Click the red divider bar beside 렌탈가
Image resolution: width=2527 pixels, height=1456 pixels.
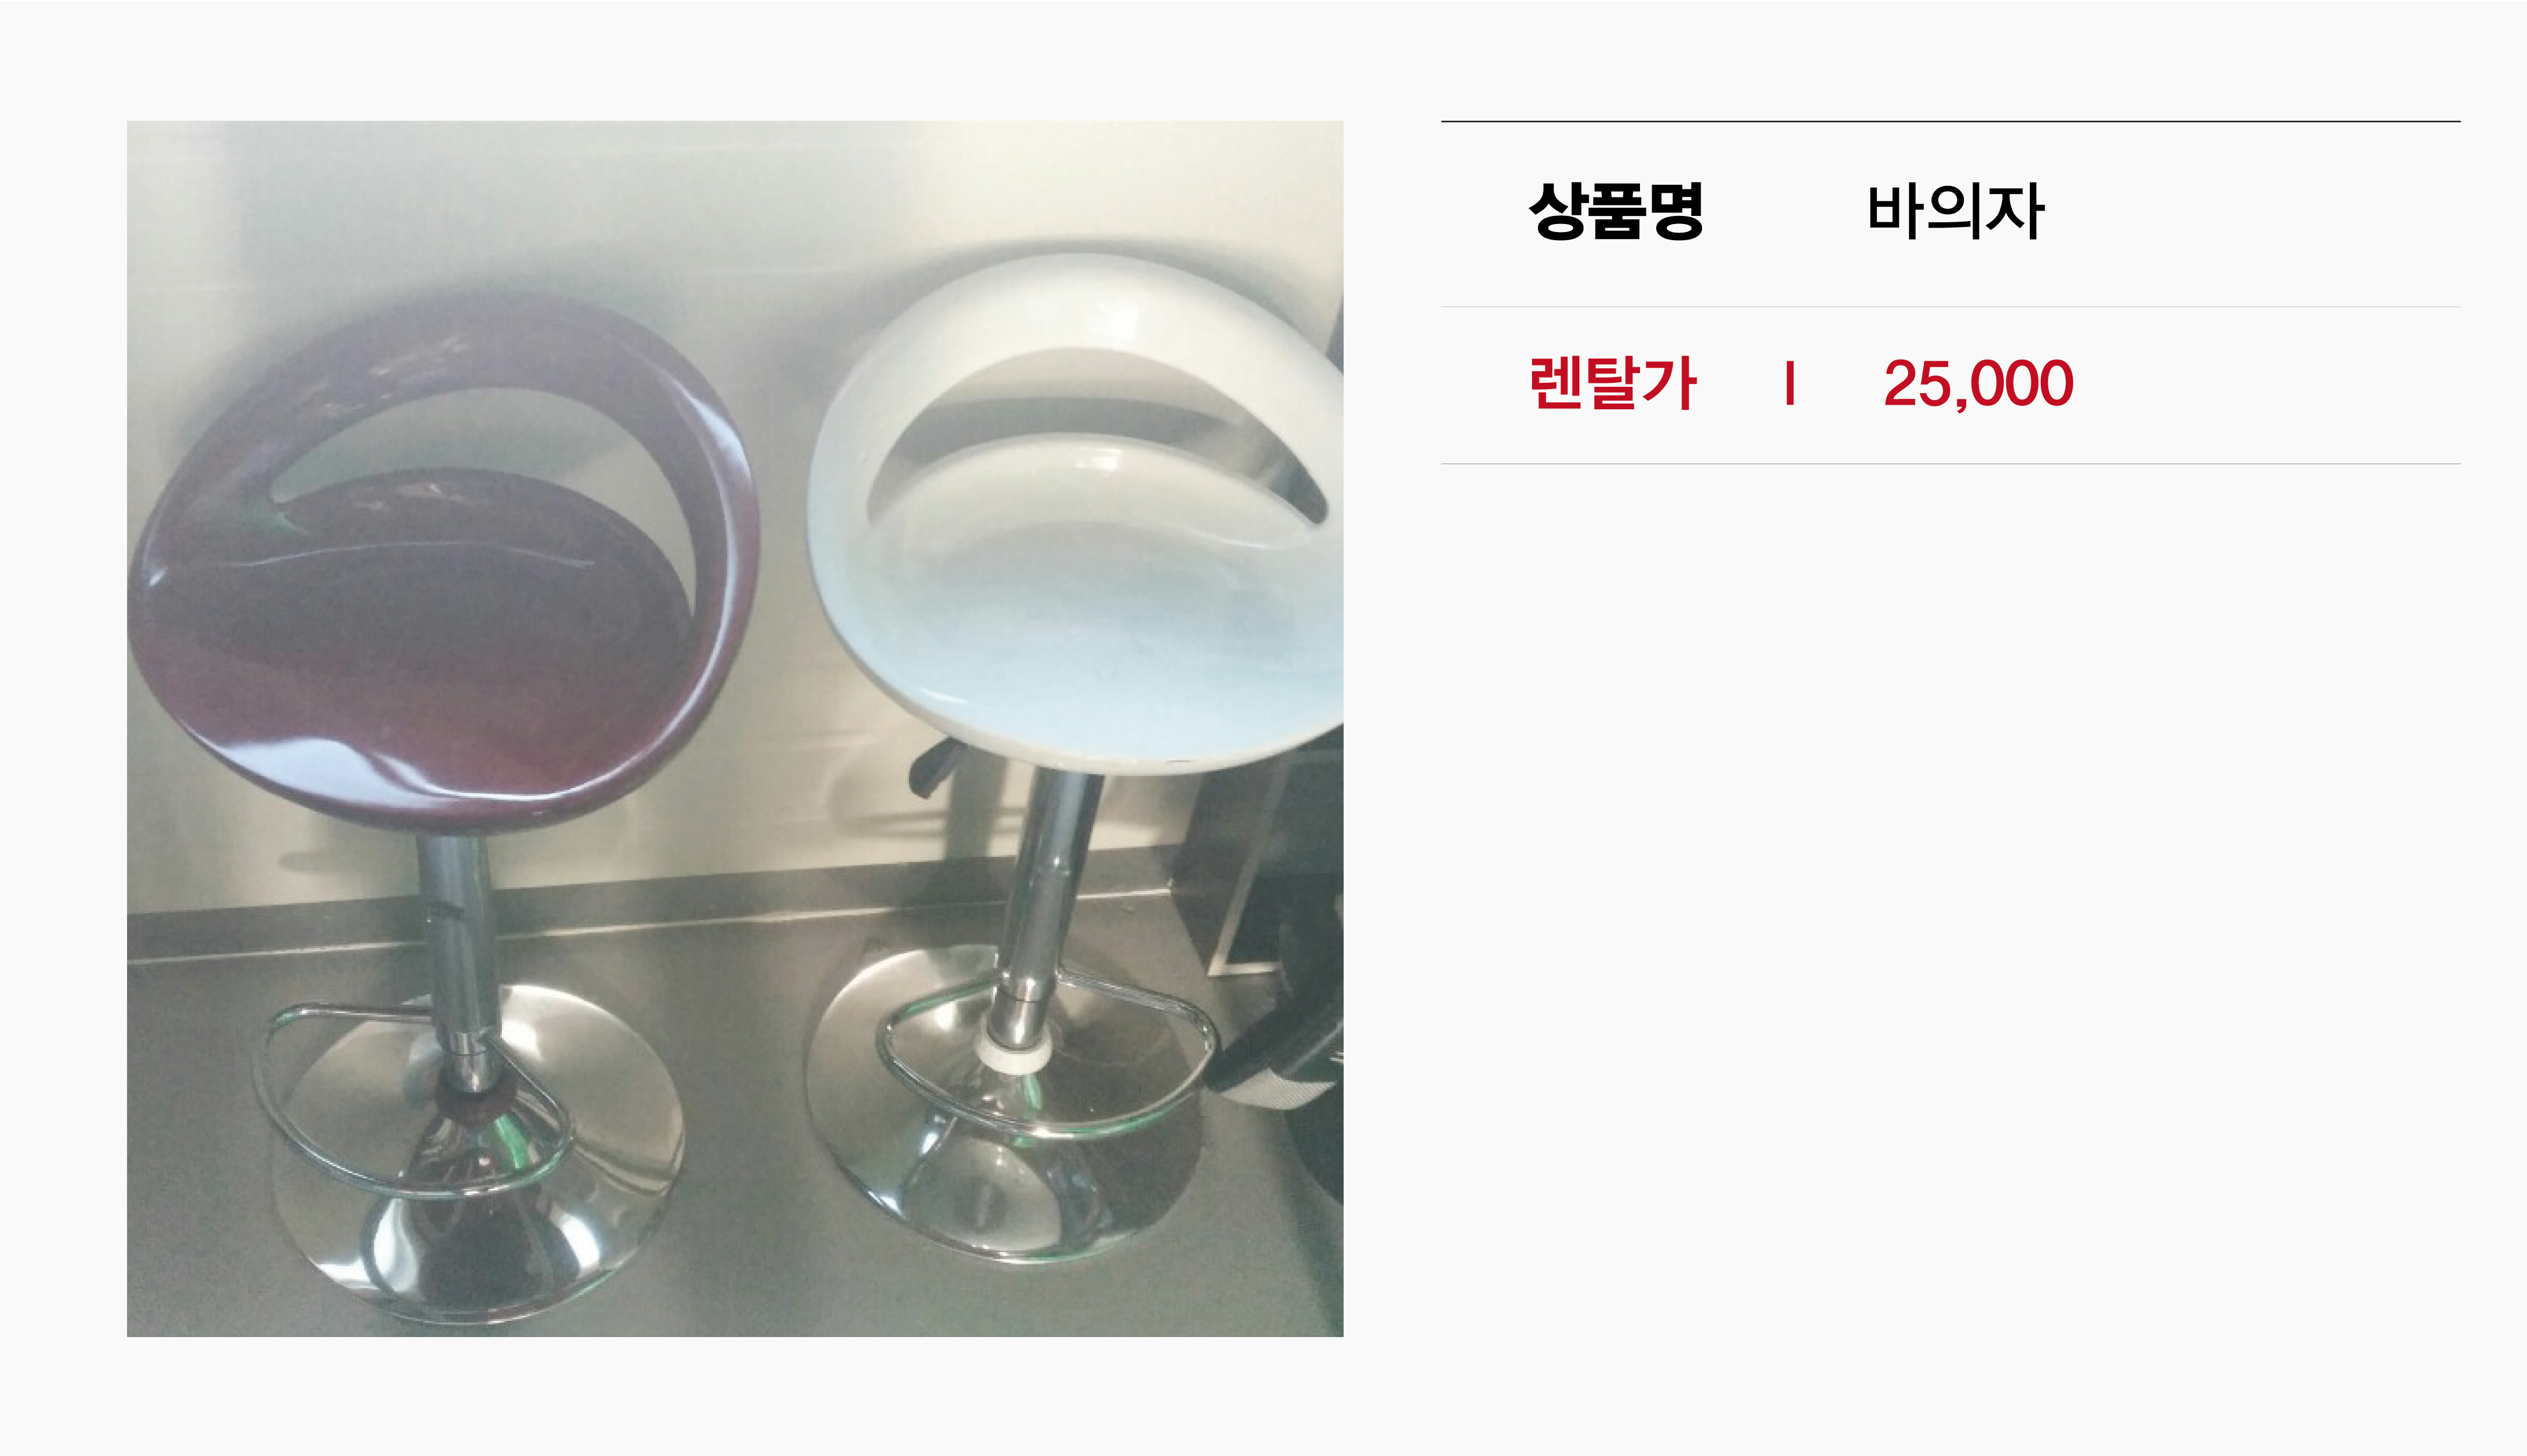(x=1790, y=384)
